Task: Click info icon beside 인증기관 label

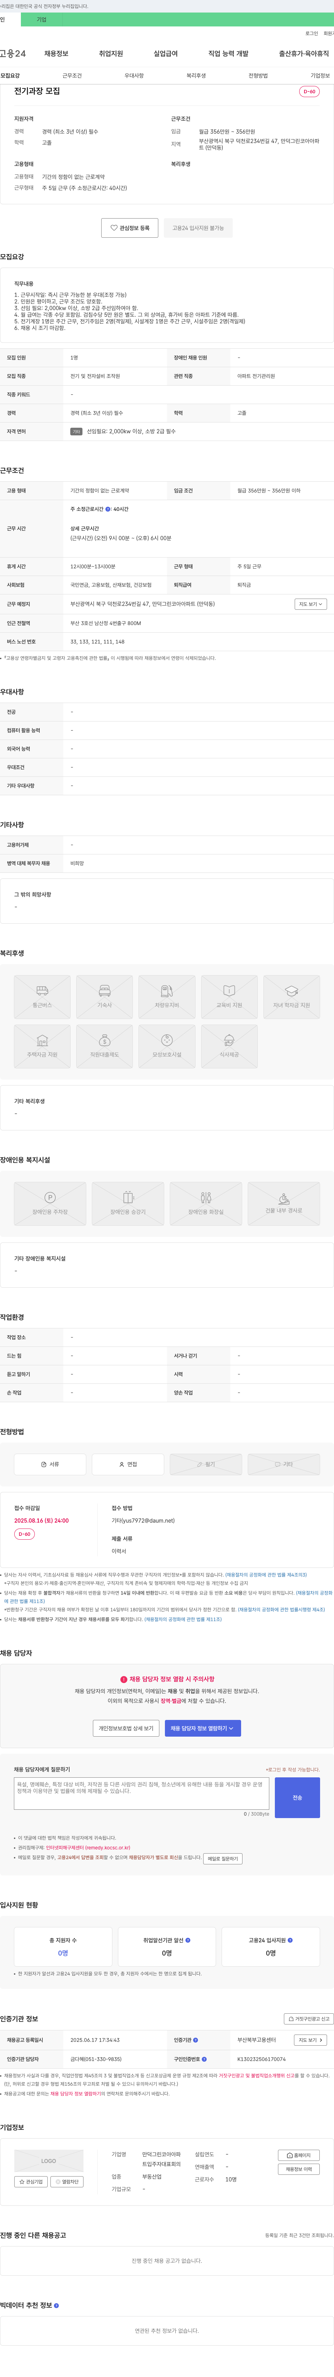Action: point(196,2040)
